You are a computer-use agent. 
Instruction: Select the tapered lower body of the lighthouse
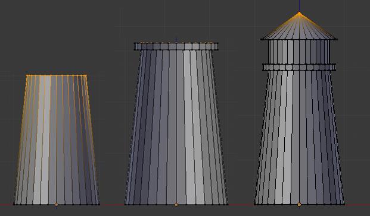point(299,138)
